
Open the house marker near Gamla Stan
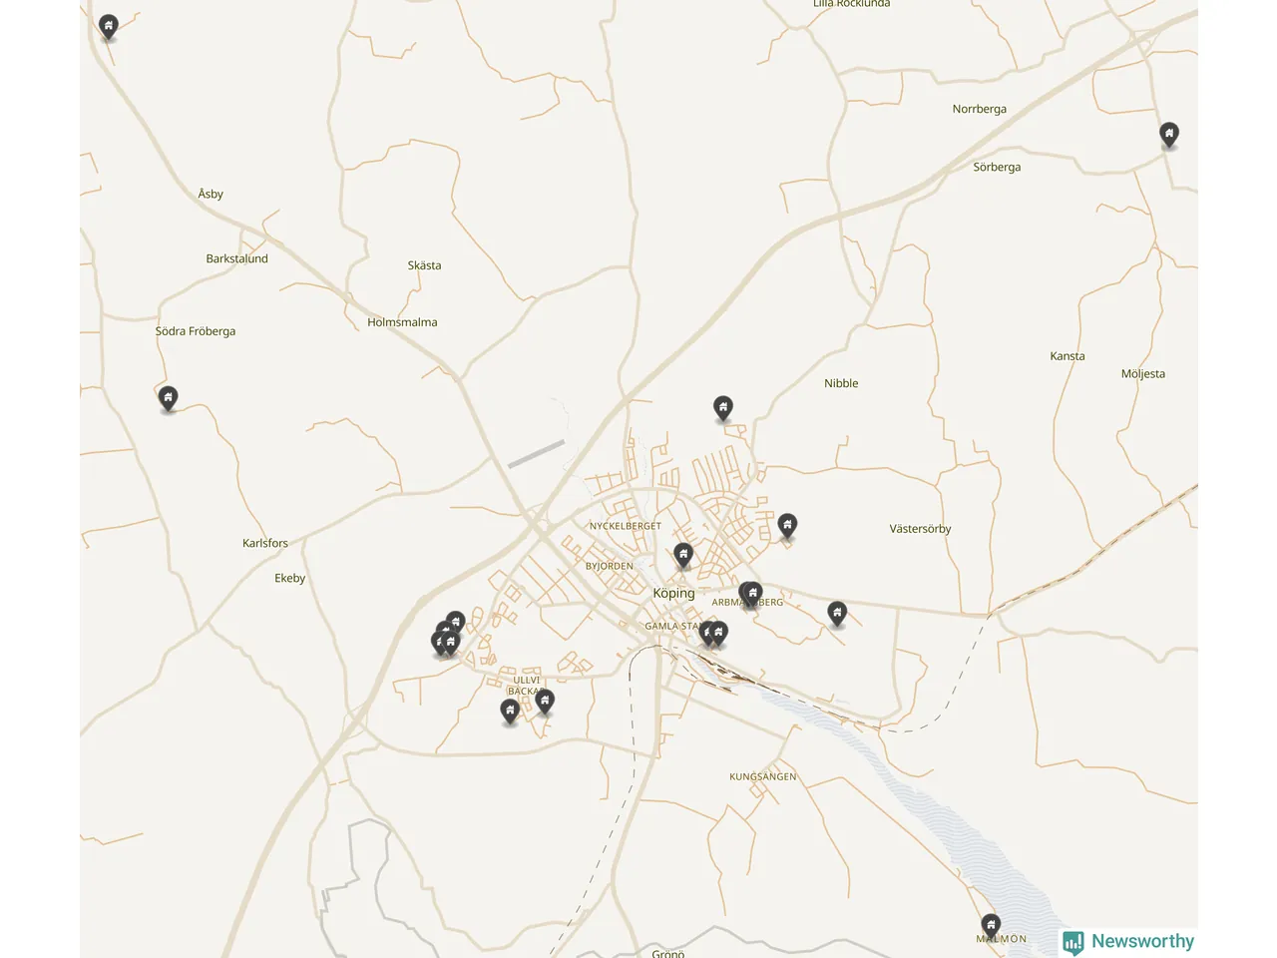[x=718, y=633]
